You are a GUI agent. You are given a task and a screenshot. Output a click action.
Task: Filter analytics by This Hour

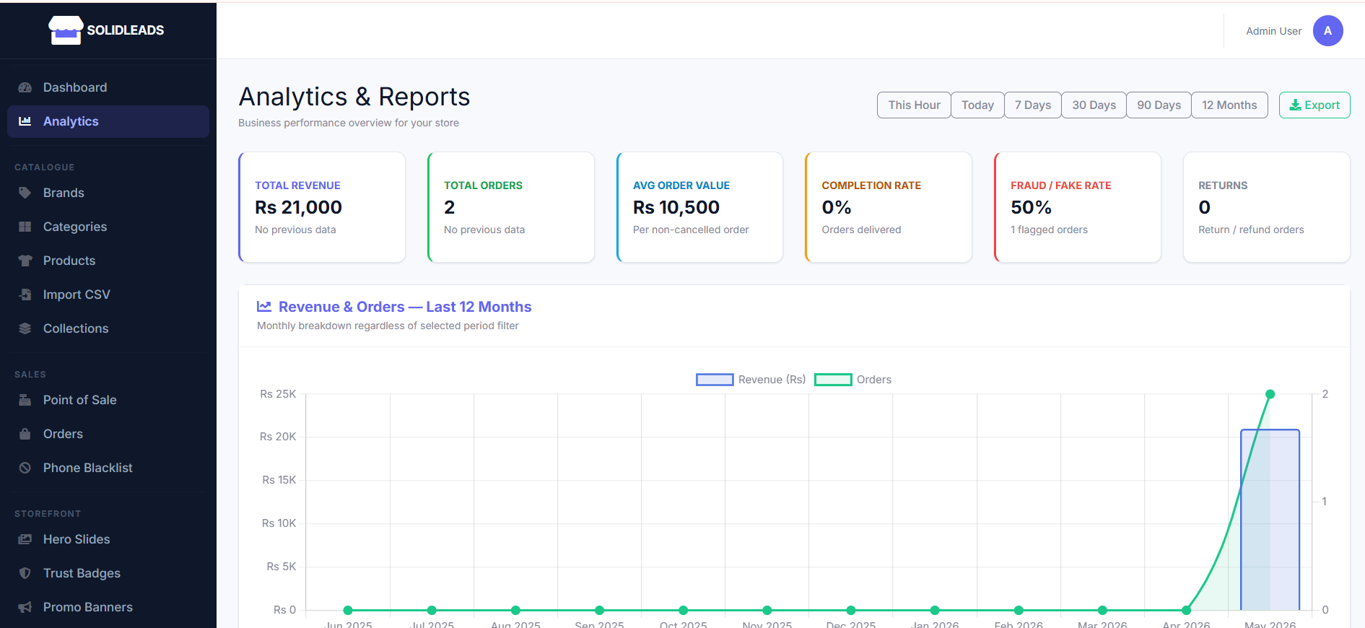tap(914, 105)
